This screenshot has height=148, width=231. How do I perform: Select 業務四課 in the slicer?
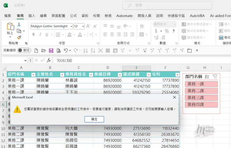click(201, 105)
